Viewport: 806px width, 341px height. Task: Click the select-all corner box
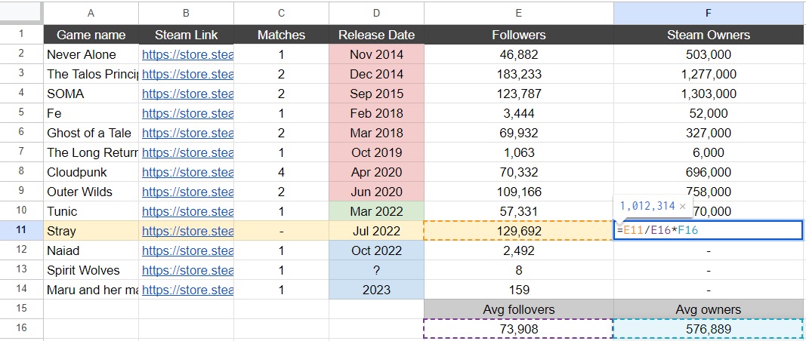(x=21, y=12)
